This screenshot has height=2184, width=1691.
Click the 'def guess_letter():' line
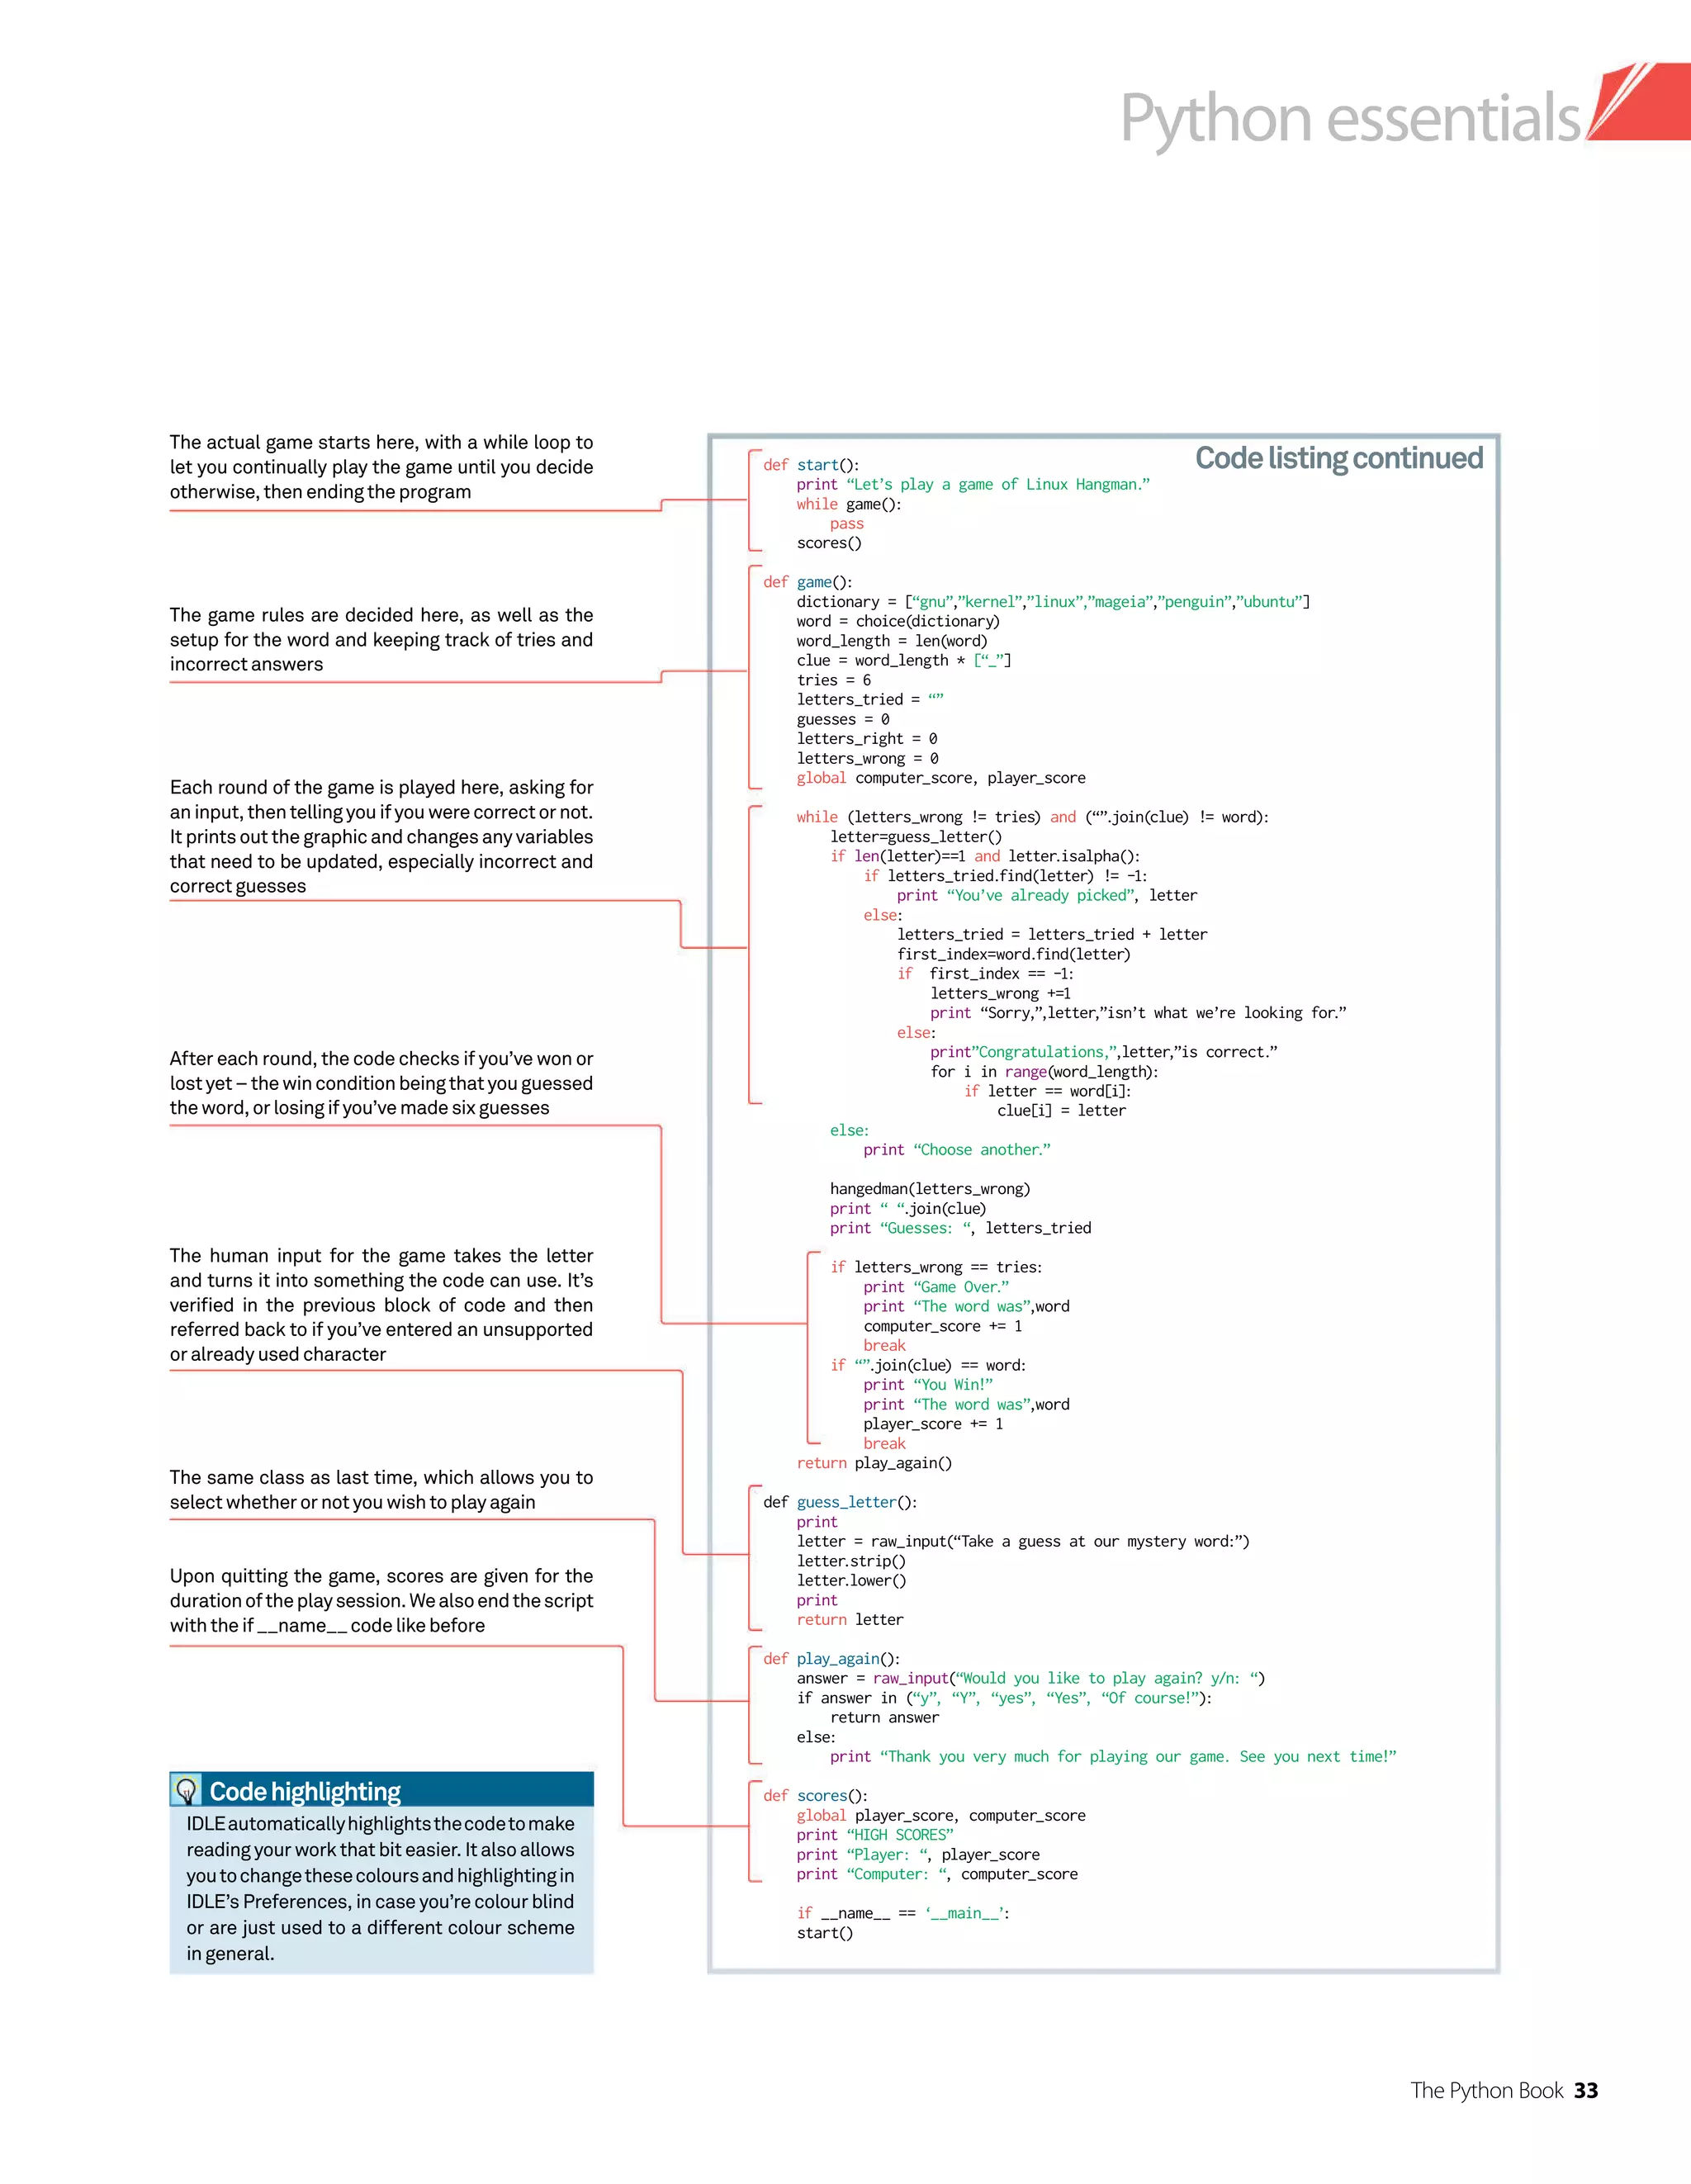click(840, 1502)
